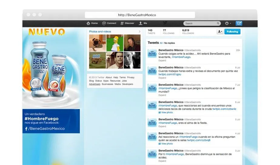Click BeneGastro avatar on 7 Jul tweet

(x=152, y=88)
